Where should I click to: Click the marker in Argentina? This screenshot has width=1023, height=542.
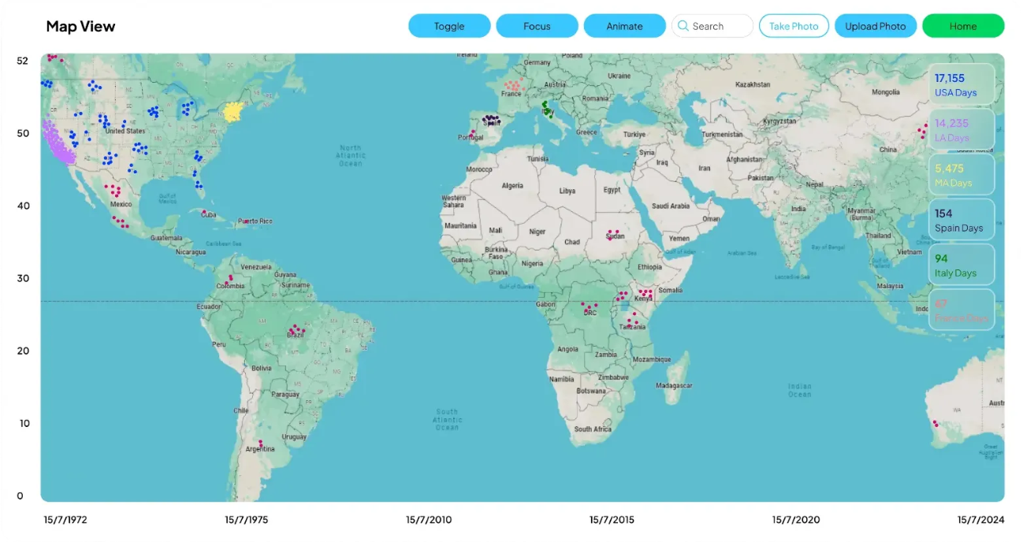tap(261, 443)
